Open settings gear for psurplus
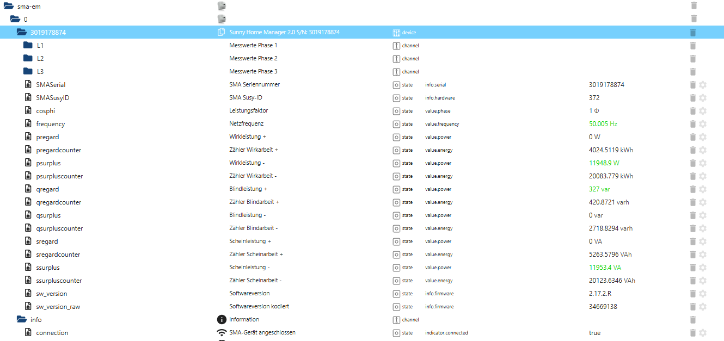 coord(703,163)
